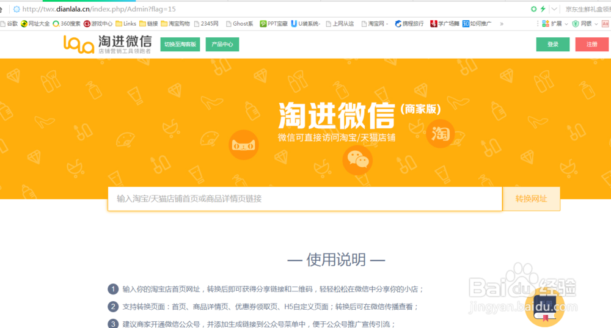Open the Ghost系 bookmark

240,24
